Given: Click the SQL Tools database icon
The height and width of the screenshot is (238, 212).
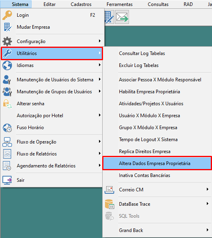Looking at the screenshot, I should 109,216.
